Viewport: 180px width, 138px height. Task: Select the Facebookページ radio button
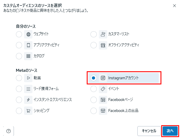94,100
